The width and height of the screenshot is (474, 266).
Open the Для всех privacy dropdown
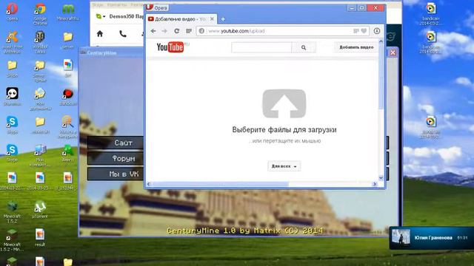[x=284, y=166]
